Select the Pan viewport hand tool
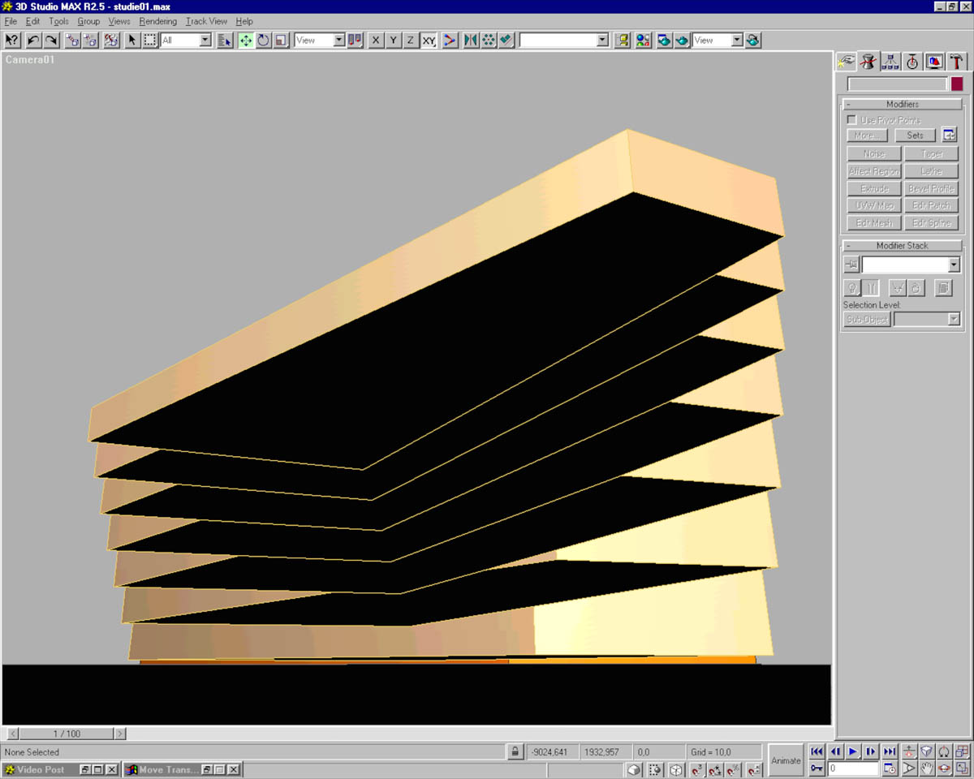The image size is (974, 779). 926,768
